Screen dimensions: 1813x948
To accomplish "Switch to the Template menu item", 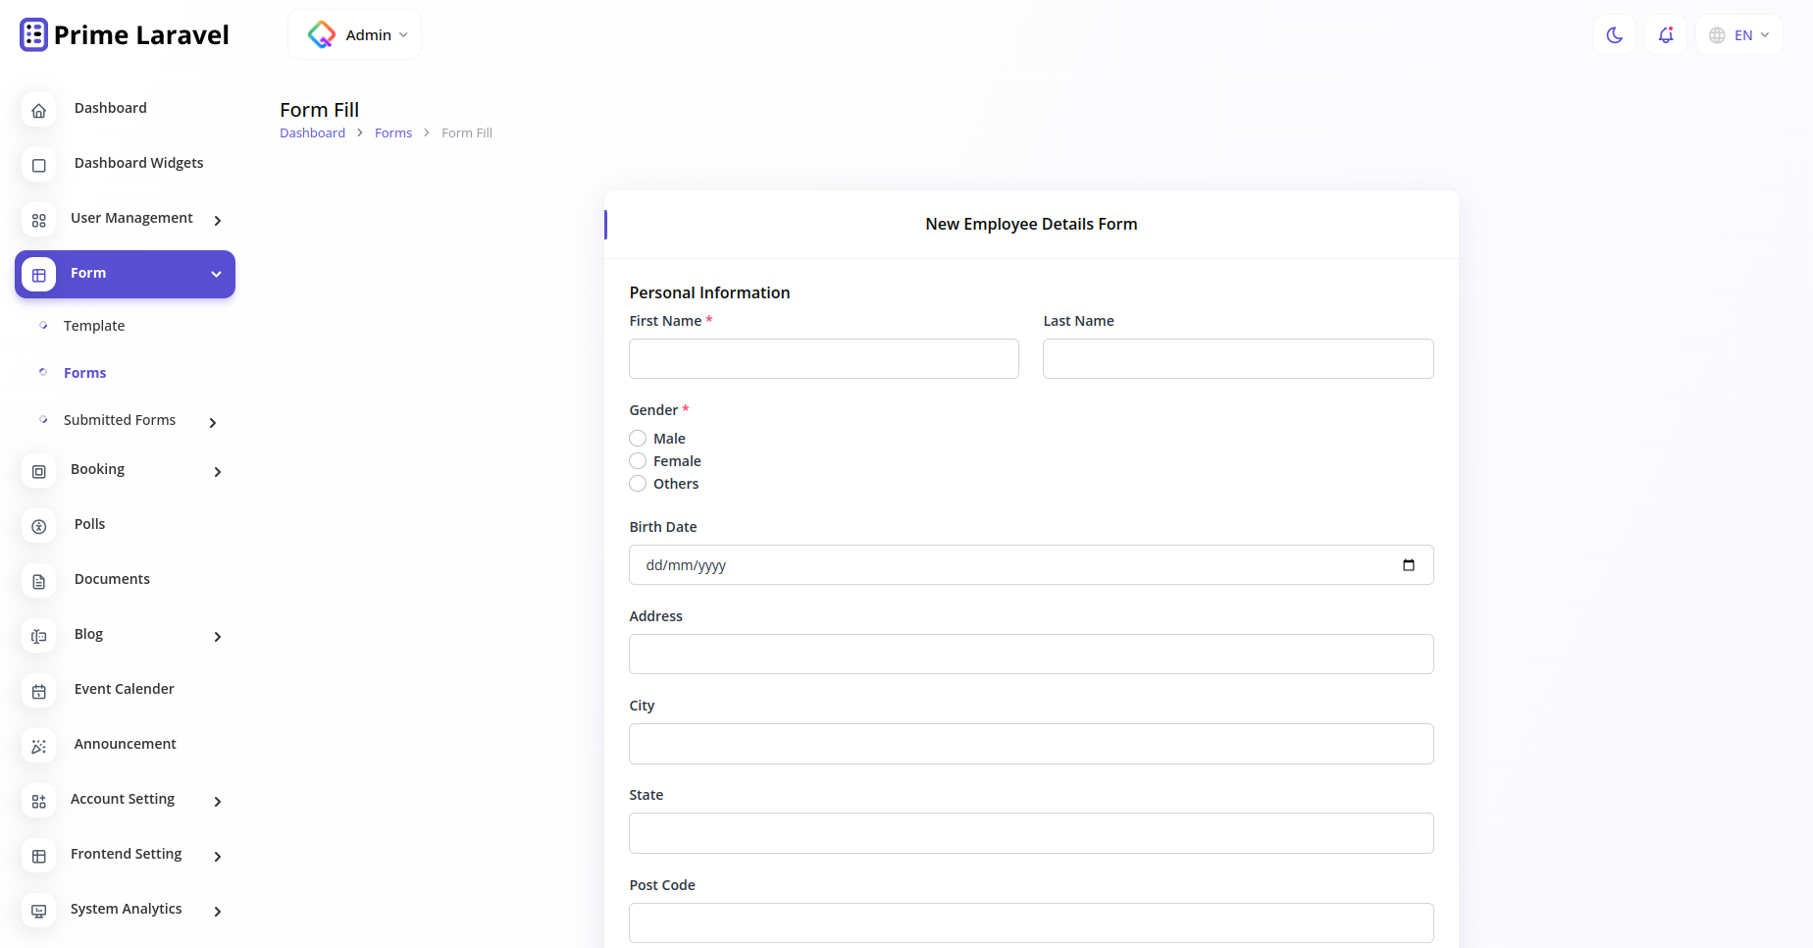I will pos(93,325).
